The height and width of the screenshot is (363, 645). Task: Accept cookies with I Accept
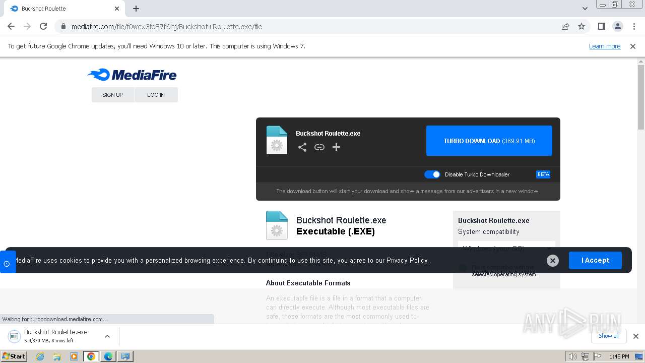[595, 261]
